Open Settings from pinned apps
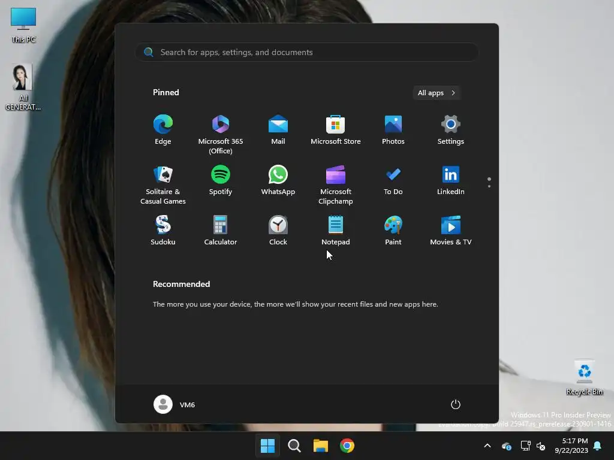614x460 pixels. 451,130
